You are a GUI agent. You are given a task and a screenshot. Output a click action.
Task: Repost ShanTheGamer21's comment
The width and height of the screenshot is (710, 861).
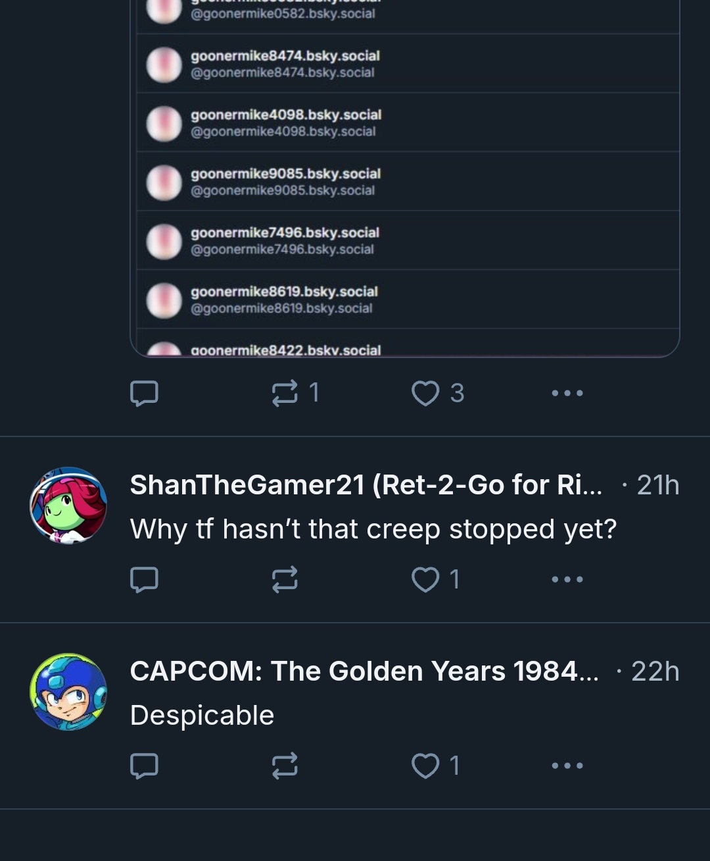click(285, 579)
